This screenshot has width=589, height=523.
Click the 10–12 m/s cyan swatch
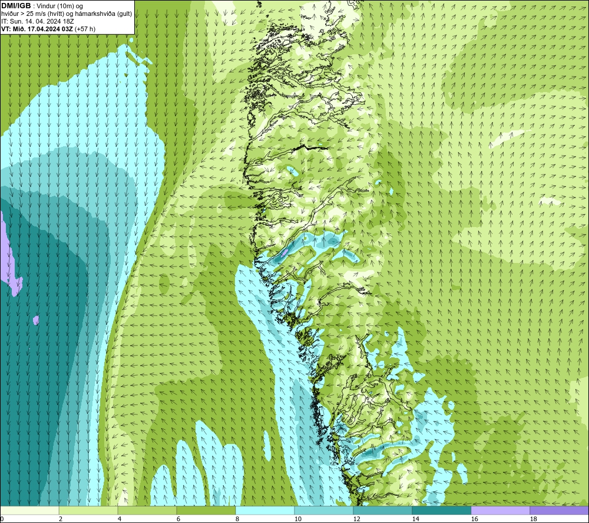pyautogui.click(x=324, y=510)
